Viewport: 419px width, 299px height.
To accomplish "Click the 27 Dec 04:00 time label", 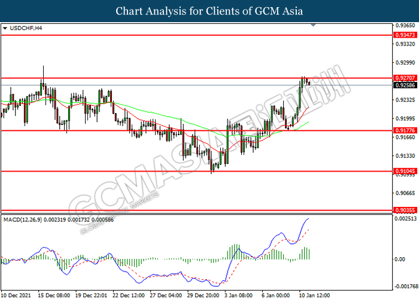I will 166,295.
